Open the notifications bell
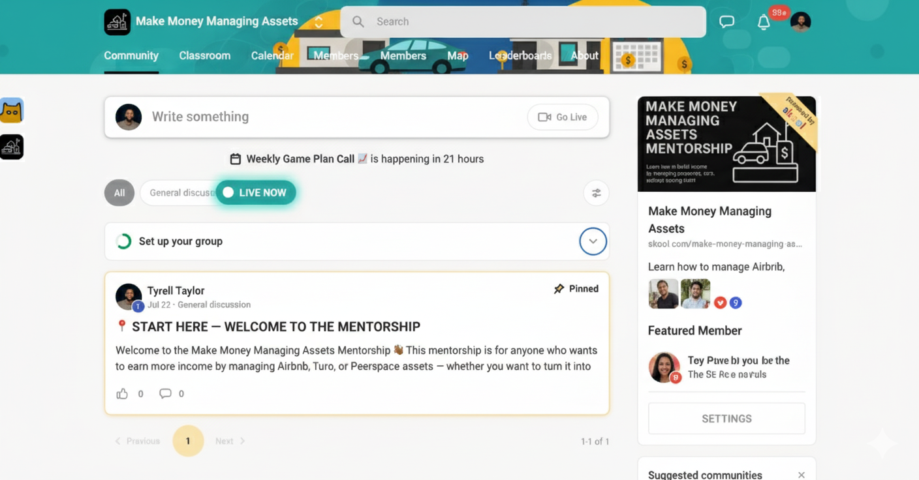The image size is (919, 480). tap(764, 22)
